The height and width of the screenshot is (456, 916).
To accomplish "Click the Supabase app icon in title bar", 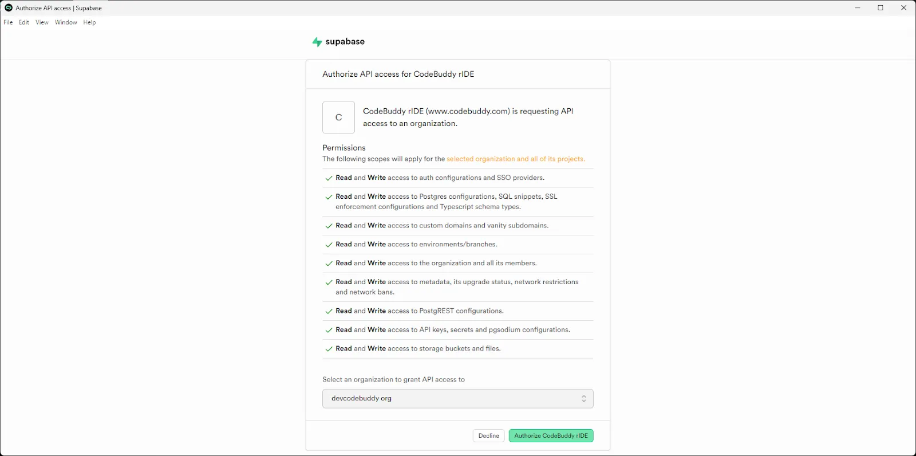I will coord(9,8).
